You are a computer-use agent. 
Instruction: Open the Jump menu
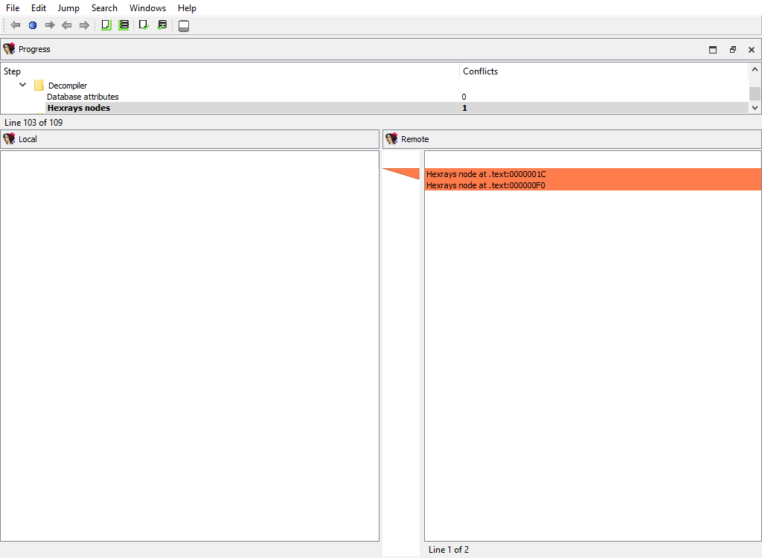[x=68, y=8]
